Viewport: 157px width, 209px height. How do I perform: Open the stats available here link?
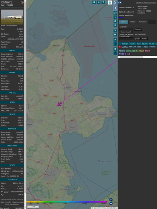coord(121,17)
